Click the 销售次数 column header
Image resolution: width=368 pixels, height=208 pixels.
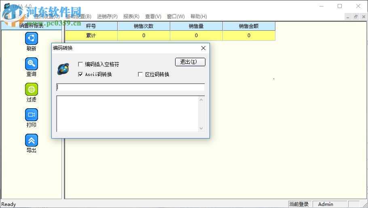(x=144, y=26)
